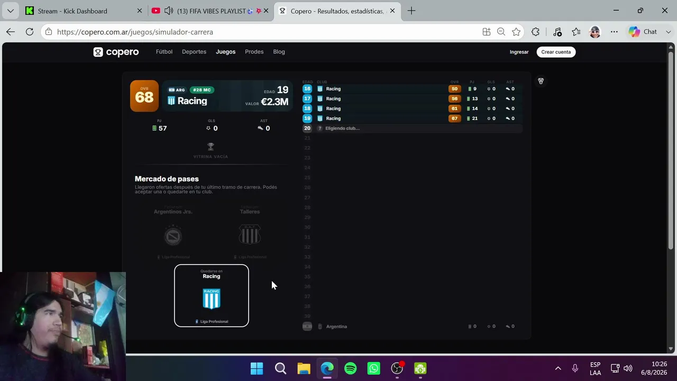Click the €2.3M player value
Screen dimensions: 677x381
[275, 102]
